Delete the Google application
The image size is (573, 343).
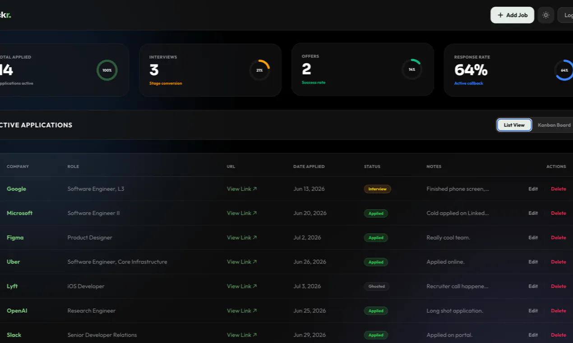[559, 189]
